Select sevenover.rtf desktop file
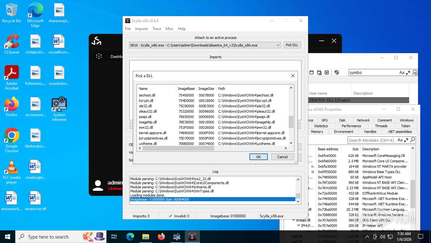The image size is (431, 243). click(35, 201)
